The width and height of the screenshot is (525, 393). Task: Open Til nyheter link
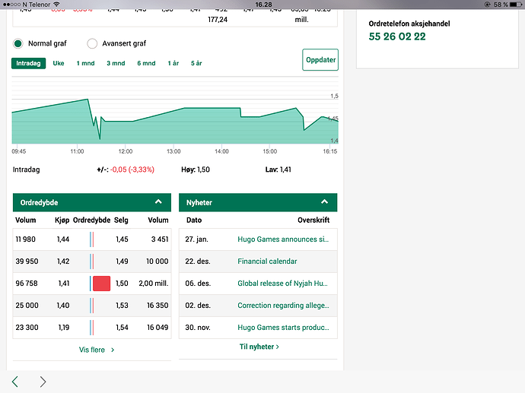pyautogui.click(x=259, y=347)
